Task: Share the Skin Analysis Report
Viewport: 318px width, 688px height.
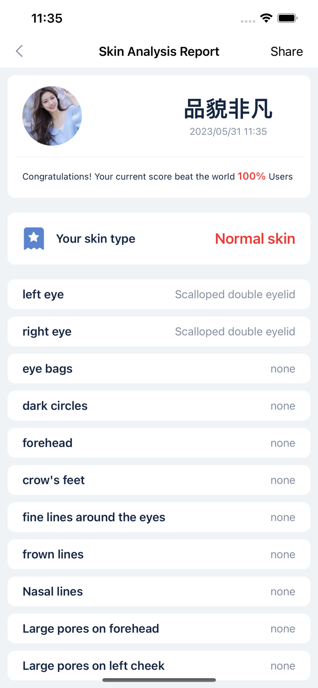Action: [x=286, y=51]
